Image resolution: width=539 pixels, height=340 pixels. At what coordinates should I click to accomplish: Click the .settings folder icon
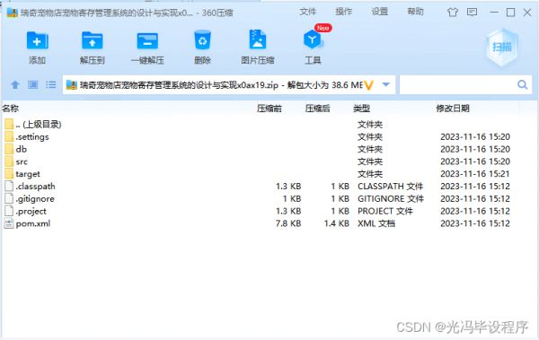tap(9, 136)
